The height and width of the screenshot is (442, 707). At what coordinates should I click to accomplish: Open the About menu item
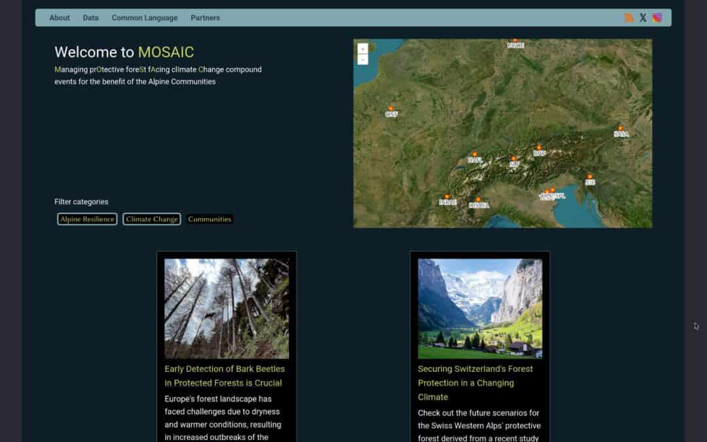click(59, 18)
